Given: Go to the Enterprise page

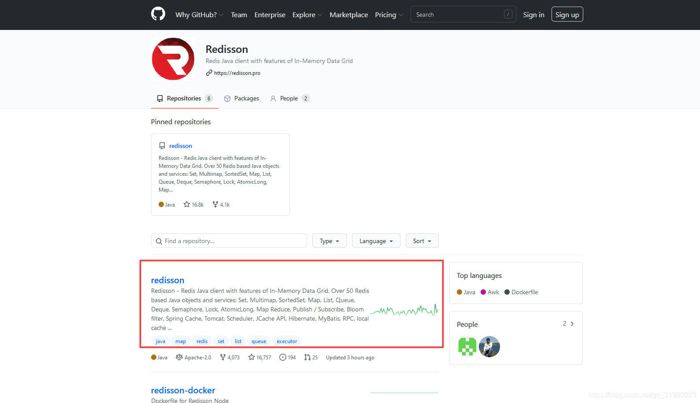Looking at the screenshot, I should coord(270,15).
